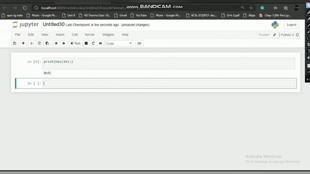Open the cell type Code dropdown
The height and width of the screenshot is (174, 310).
119,43
